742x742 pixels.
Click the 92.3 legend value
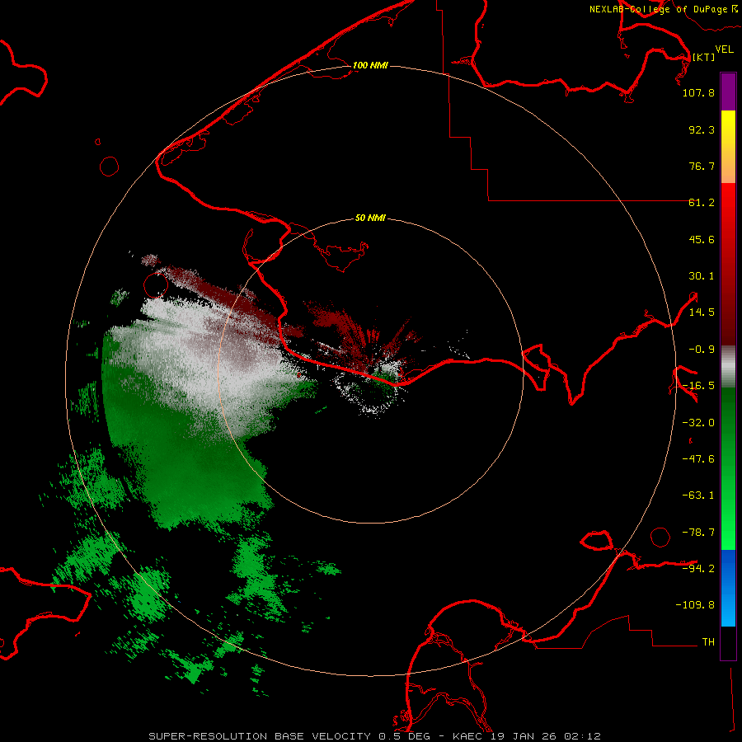(702, 129)
